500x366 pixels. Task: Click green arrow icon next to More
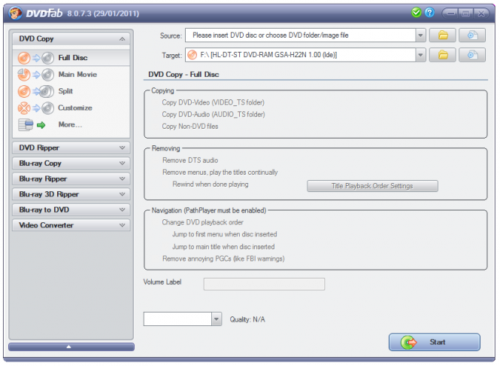(41, 125)
